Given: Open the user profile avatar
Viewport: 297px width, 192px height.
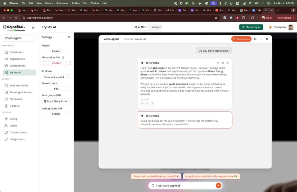Looking at the screenshot, I should (x=290, y=27).
